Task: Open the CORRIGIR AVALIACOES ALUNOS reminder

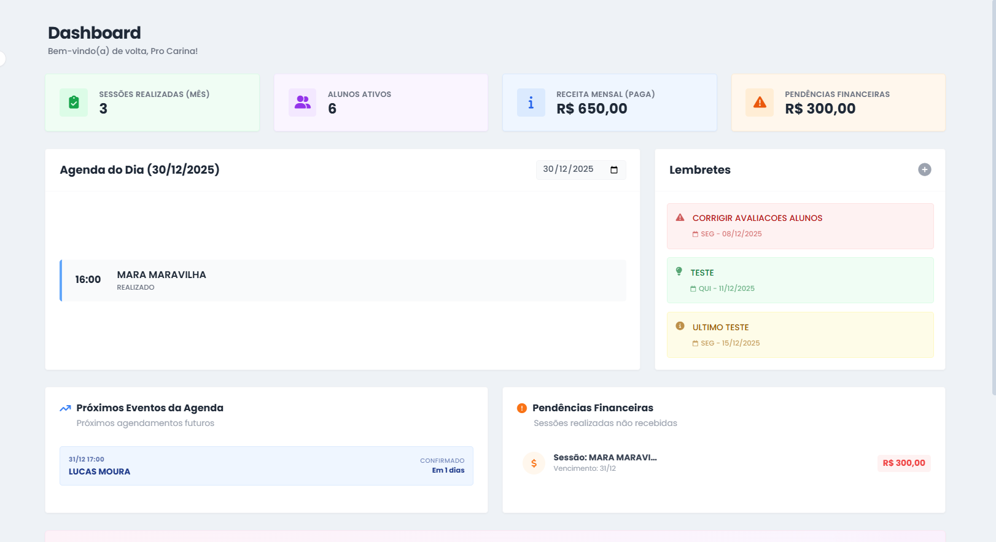Action: pos(800,226)
